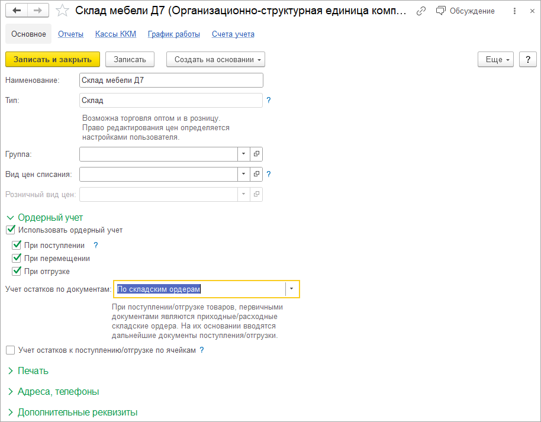Show help for При поступлении option

click(96, 245)
